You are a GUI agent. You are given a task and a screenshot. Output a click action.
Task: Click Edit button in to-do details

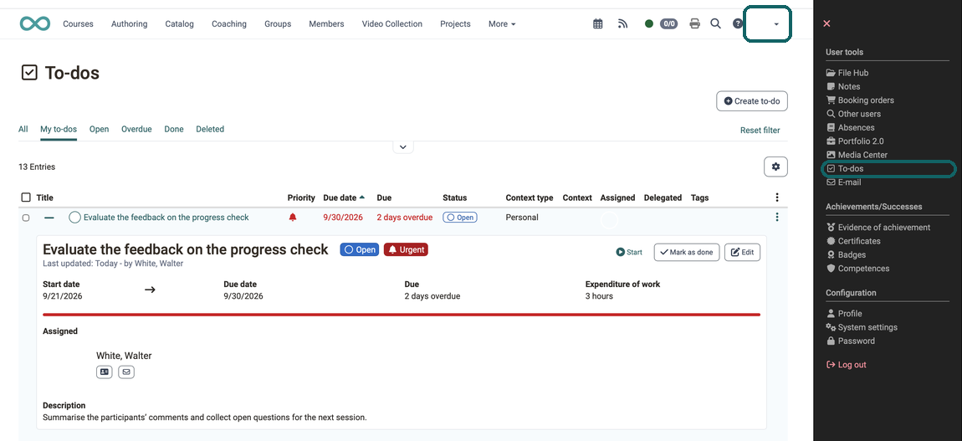pyautogui.click(x=742, y=252)
